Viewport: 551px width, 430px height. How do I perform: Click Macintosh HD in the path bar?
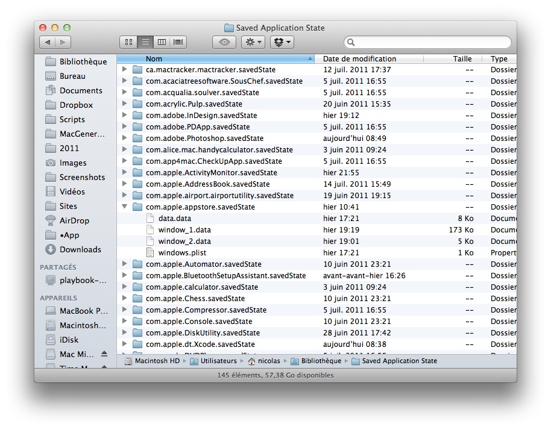[x=153, y=361]
